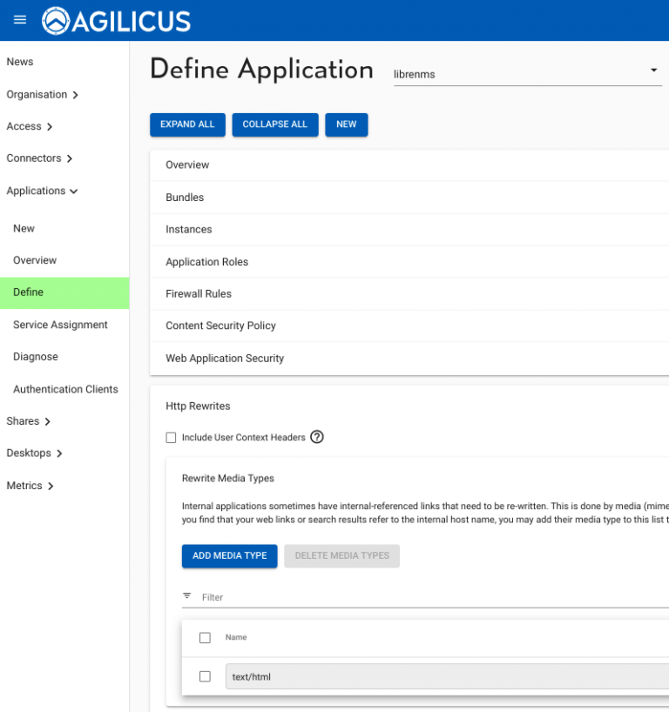
Task: Click the COLLAPSE ALL button
Action: point(274,124)
